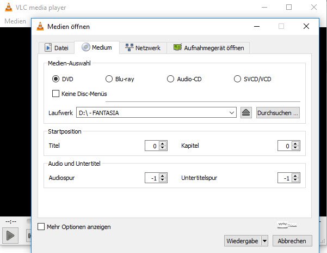This screenshot has width=327, height=253.
Task: Click the VLC cone icon in the dialog title bar
Action: [41, 26]
